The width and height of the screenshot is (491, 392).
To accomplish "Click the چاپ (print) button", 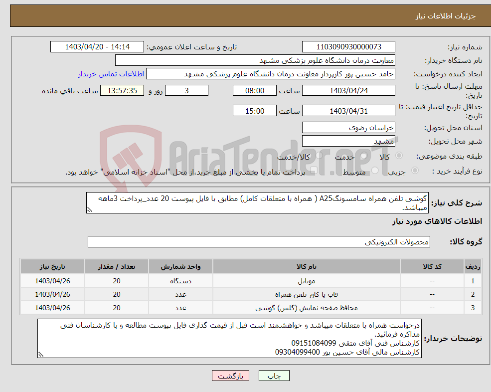I will pyautogui.click(x=274, y=376).
